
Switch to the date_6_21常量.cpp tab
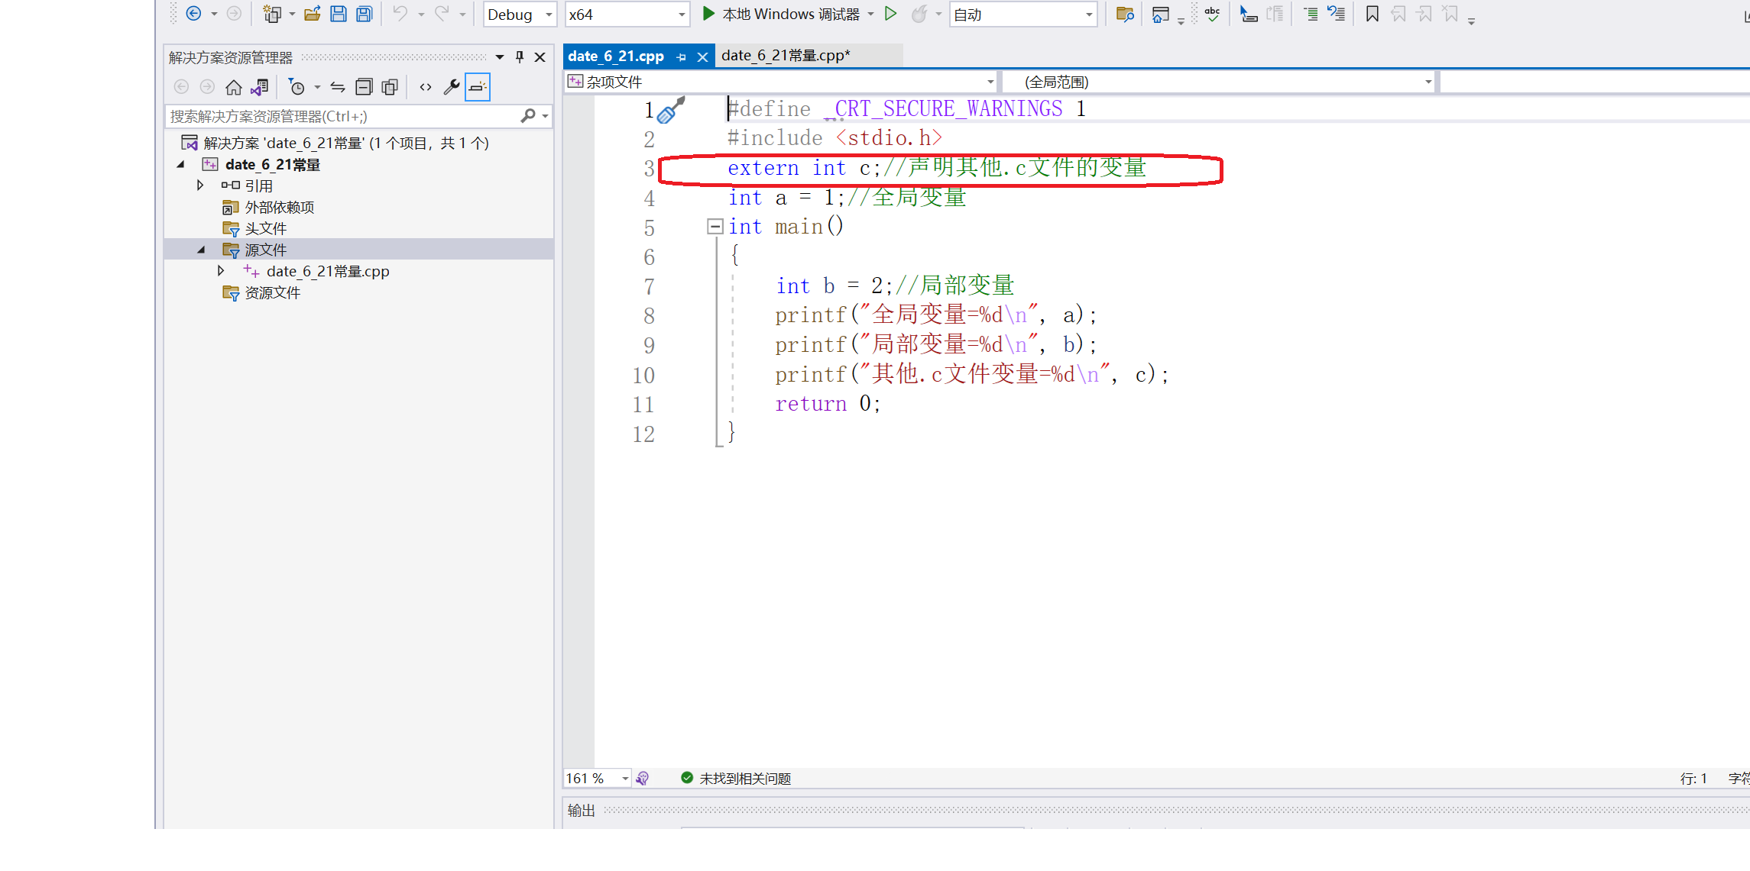coord(786,56)
